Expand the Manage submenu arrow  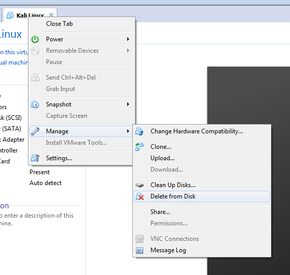[x=128, y=131]
